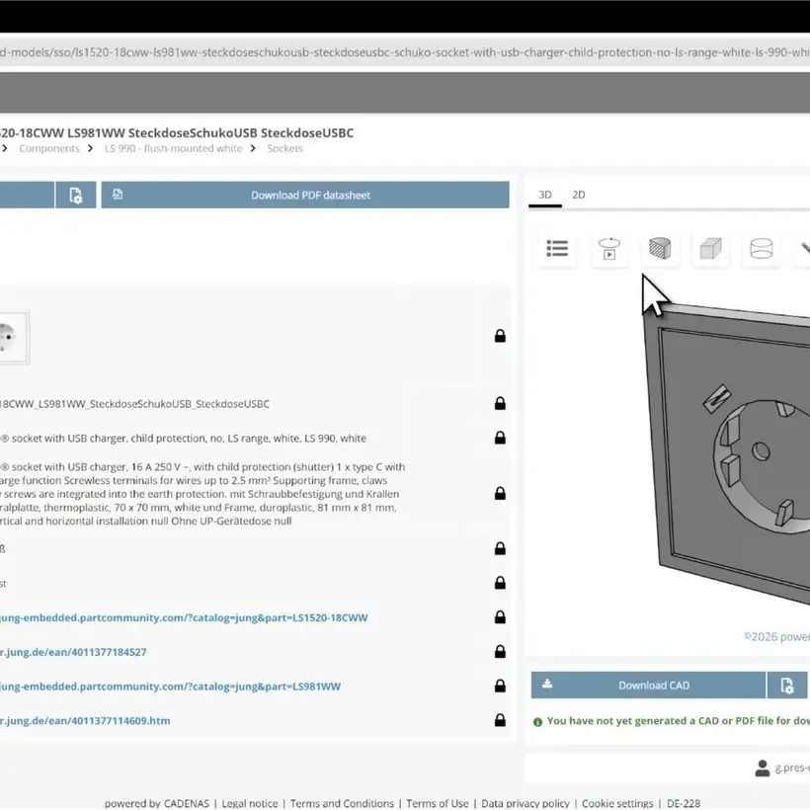Screen dimensions: 810x810
Task: Click breadcrumb chevron before LS 990
Action: pyautogui.click(x=91, y=148)
